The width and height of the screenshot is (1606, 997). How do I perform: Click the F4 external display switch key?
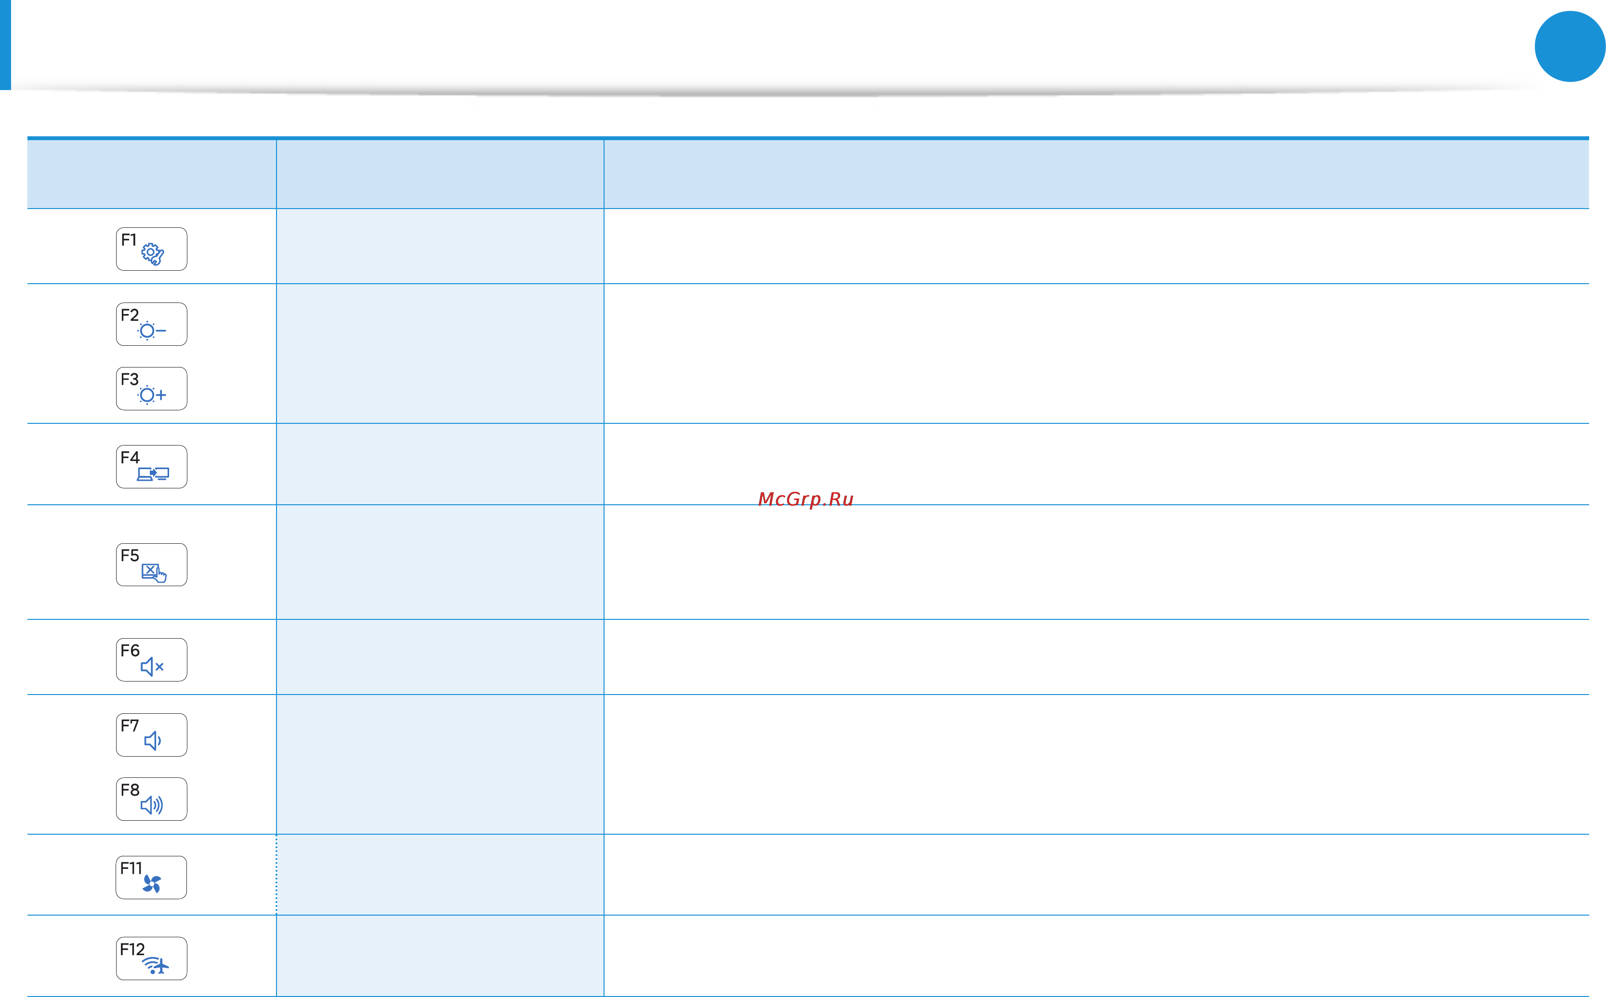152,467
